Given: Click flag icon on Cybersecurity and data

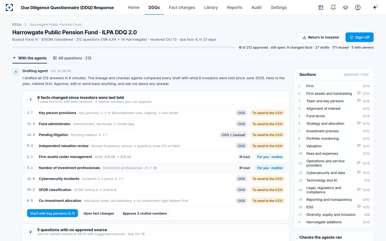Looking at the screenshot, I should click(359, 172).
